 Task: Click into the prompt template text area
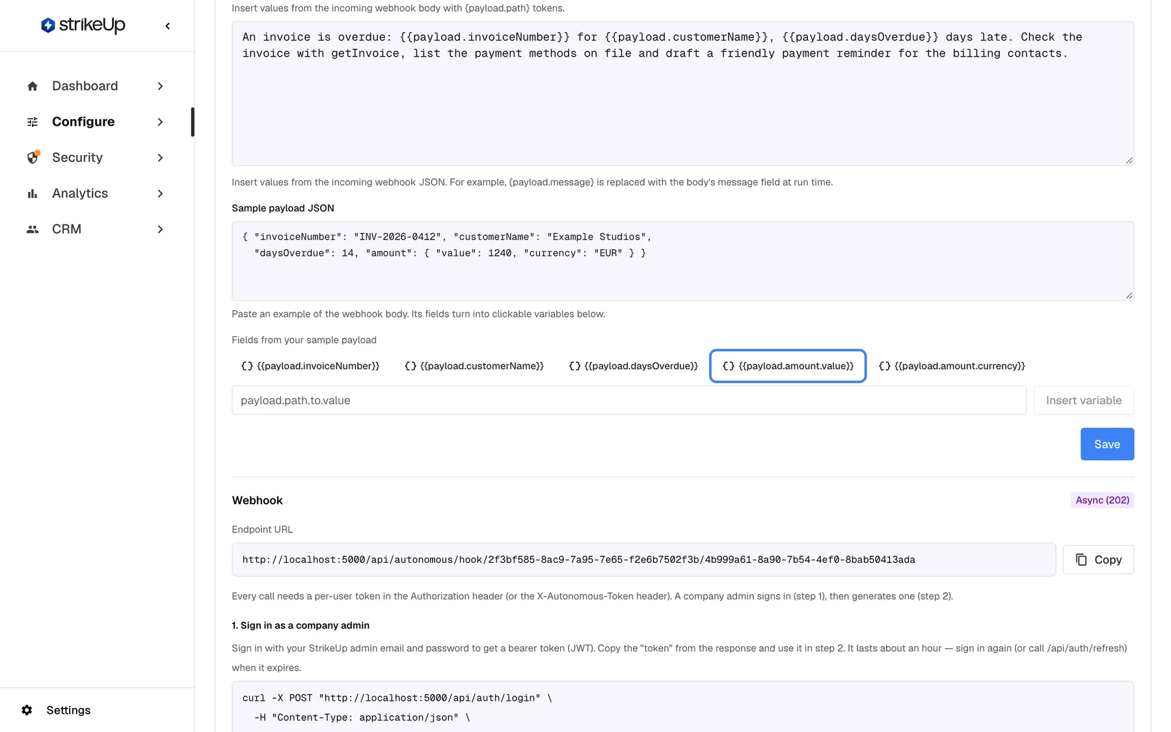pyautogui.click(x=683, y=94)
